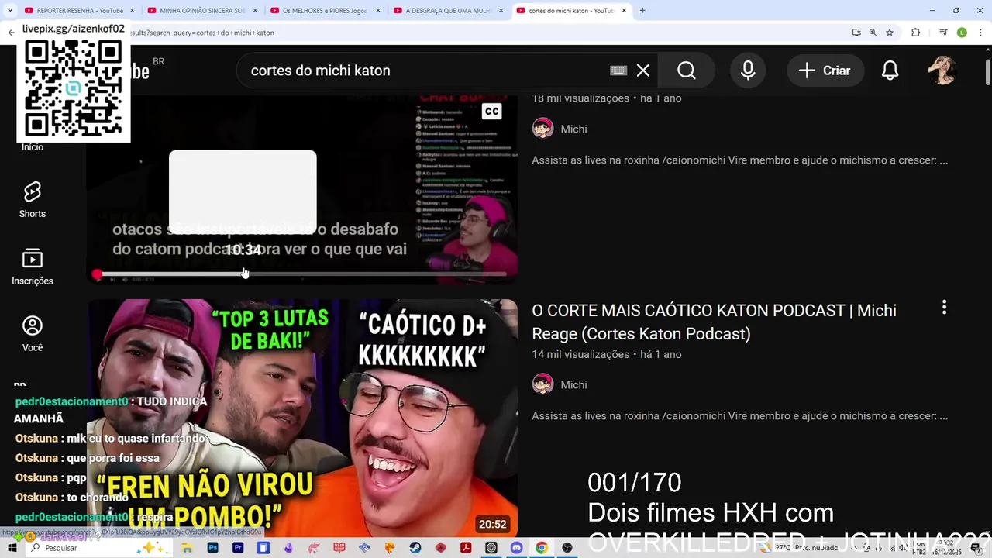
Task: Open Adobe Acrobat from the taskbar
Action: click(x=466, y=548)
